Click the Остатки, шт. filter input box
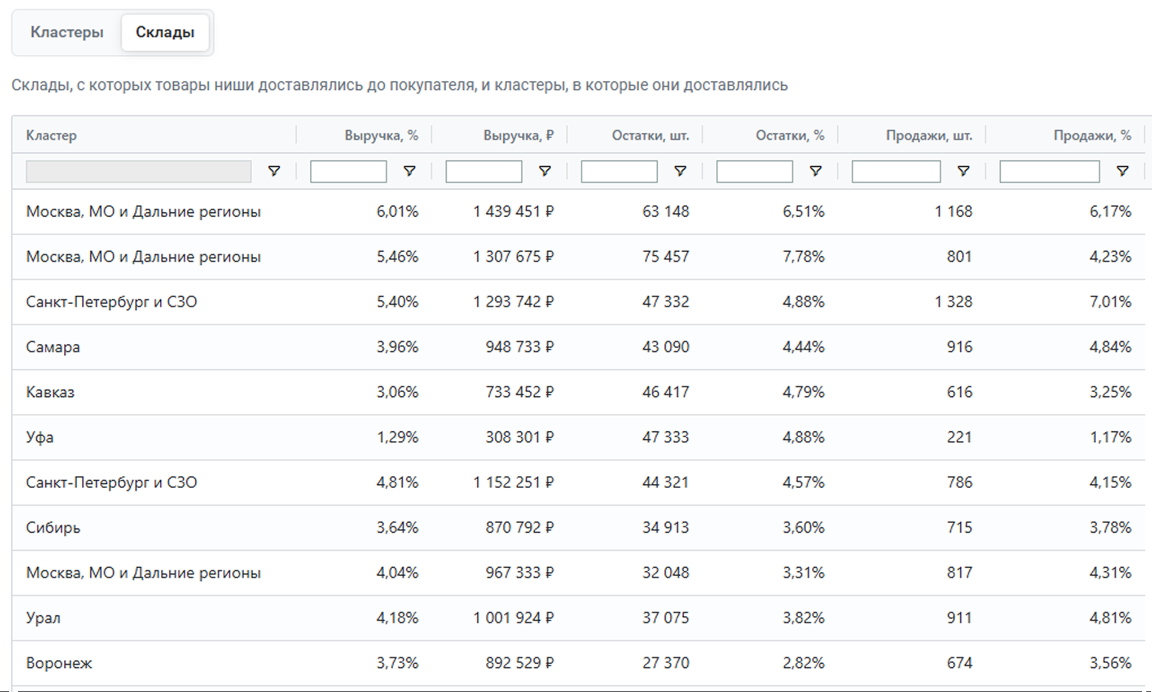1152x692 pixels. [619, 172]
